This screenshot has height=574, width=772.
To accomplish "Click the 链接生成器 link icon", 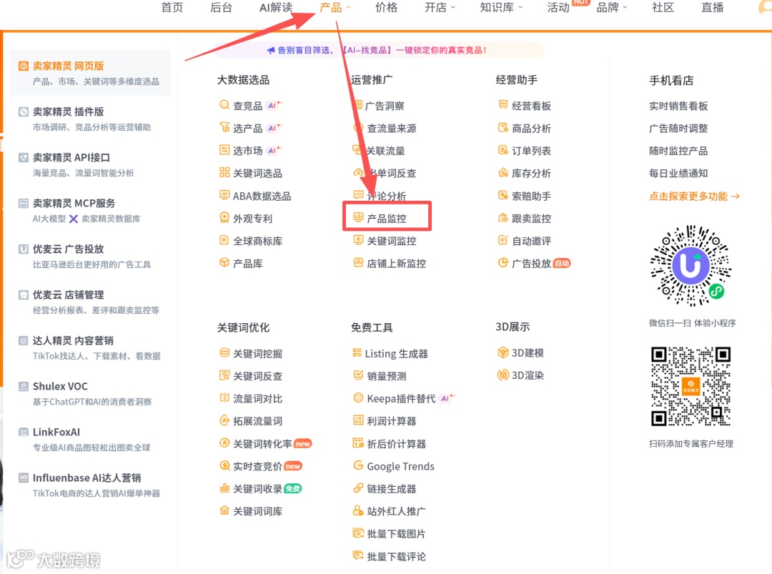I will pyautogui.click(x=358, y=488).
